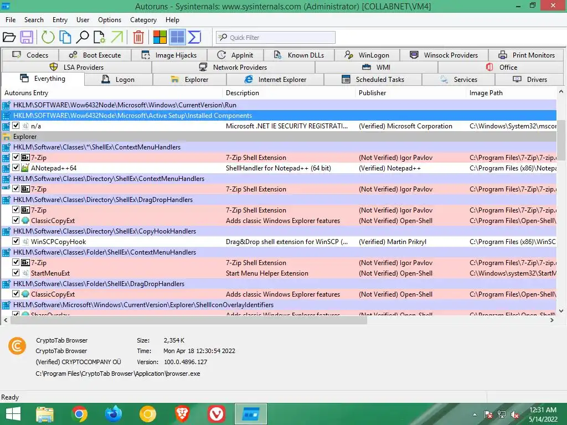This screenshot has width=567, height=425.
Task: Toggle the colorful Windows entries filter icon
Action: [160, 37]
